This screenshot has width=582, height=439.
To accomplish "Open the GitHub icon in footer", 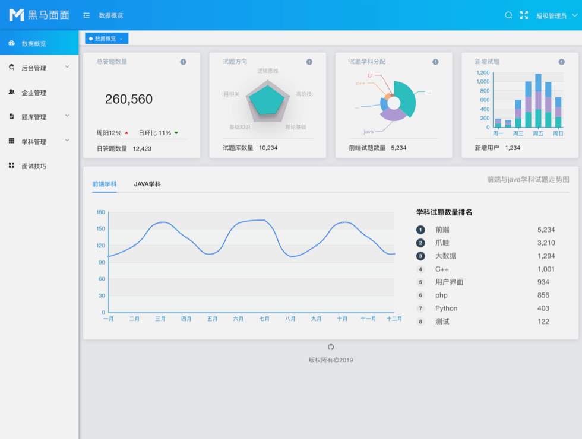I will pos(331,347).
